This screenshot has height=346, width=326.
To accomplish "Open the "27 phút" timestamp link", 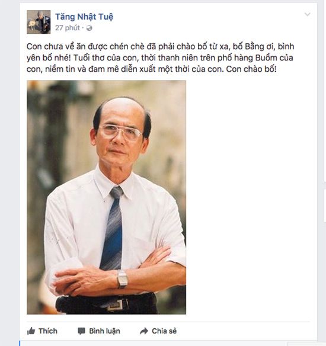I will pos(68,28).
